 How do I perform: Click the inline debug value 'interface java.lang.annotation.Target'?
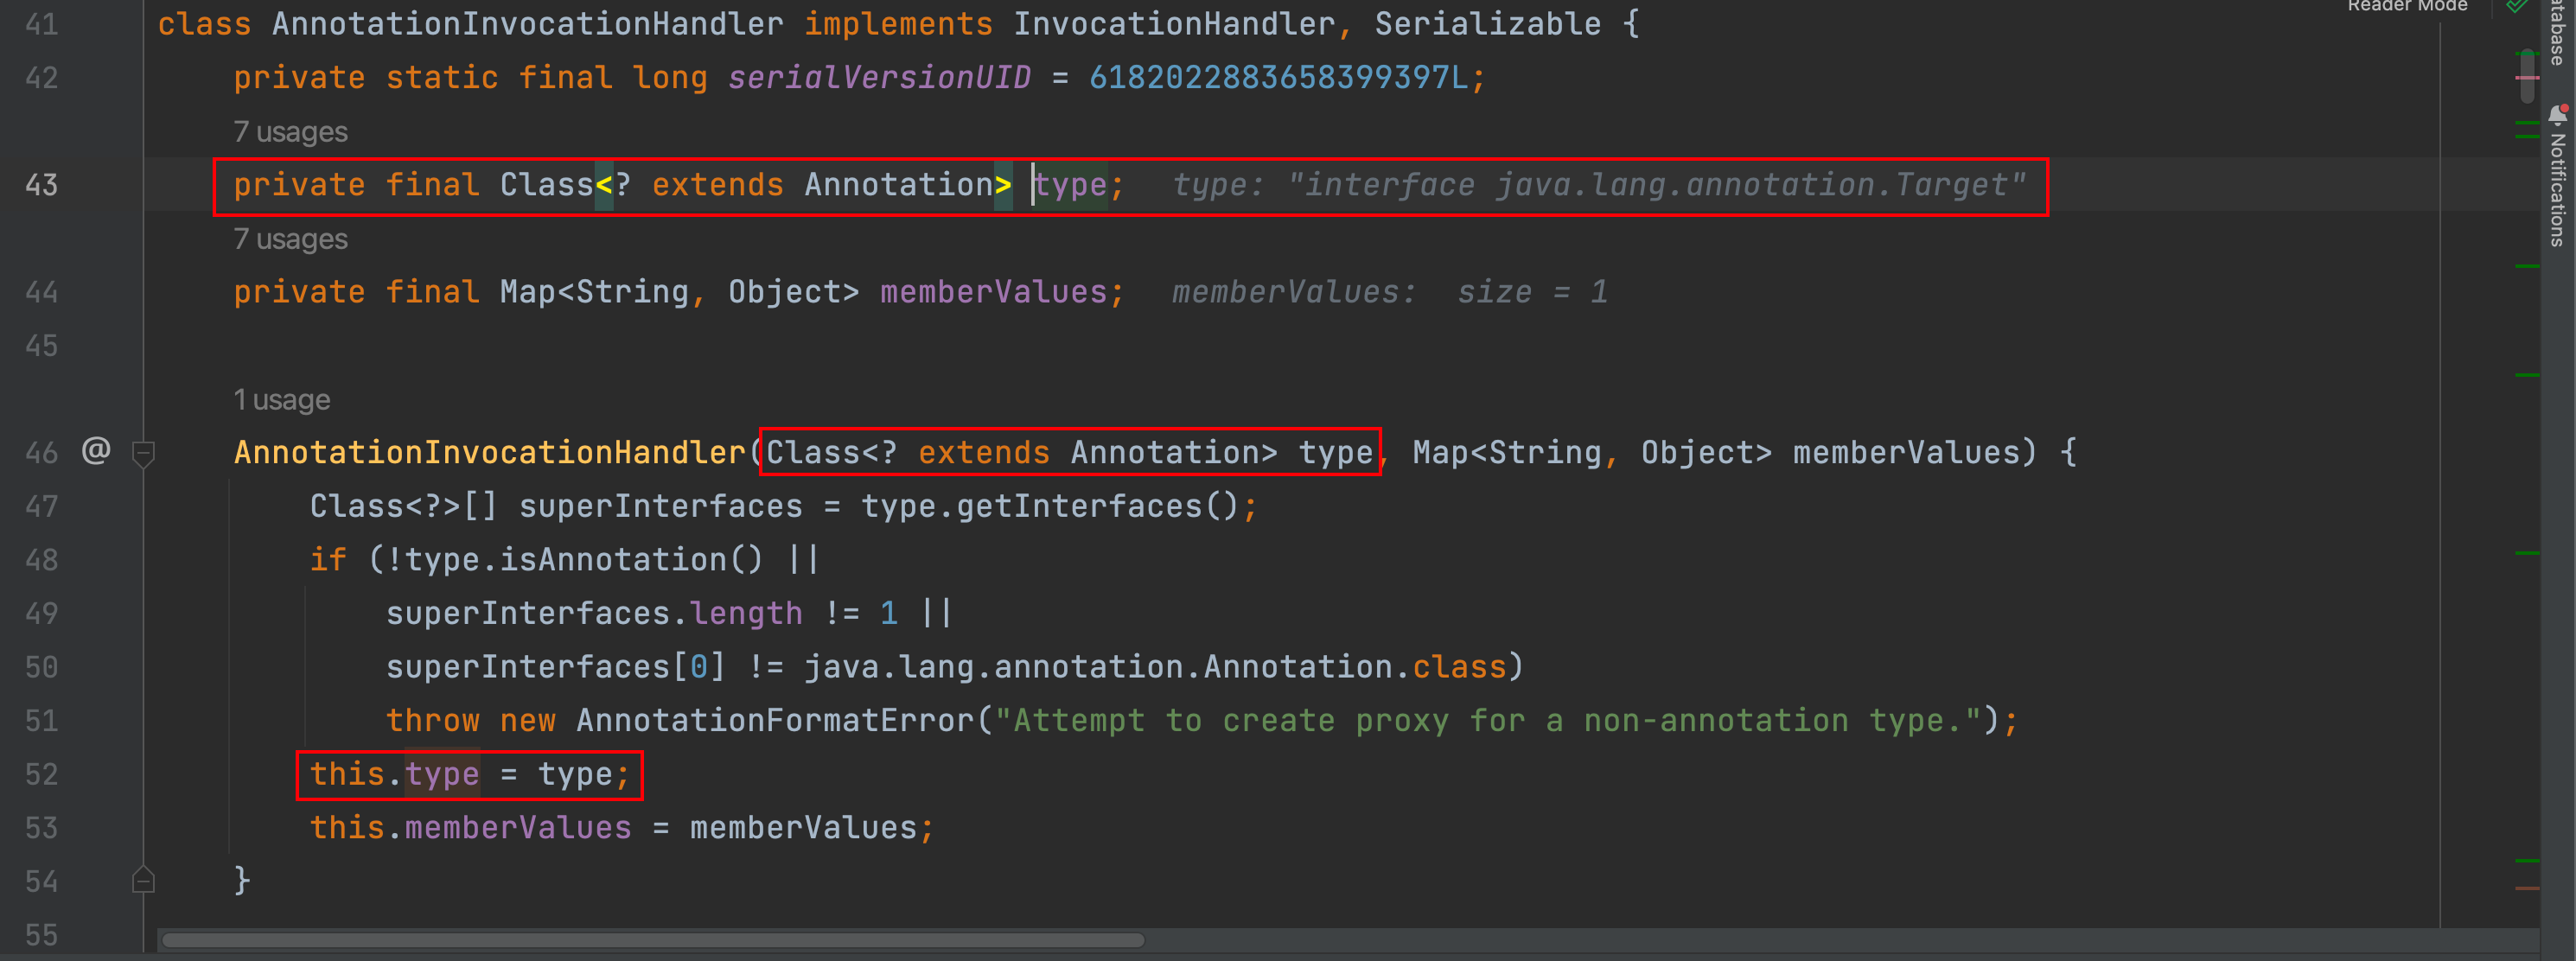tap(1656, 185)
